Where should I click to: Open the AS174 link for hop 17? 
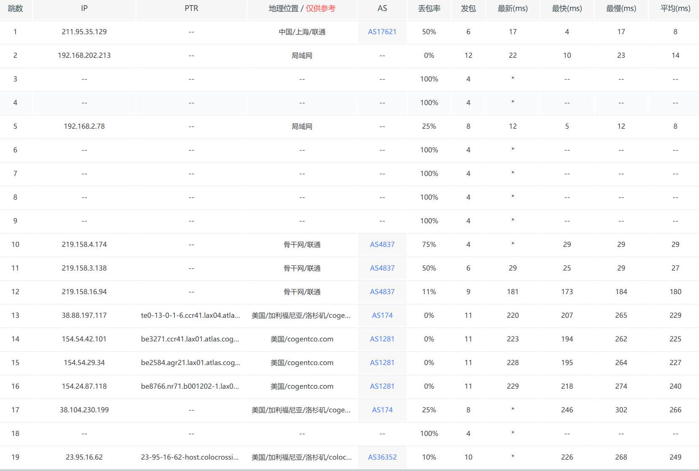[x=382, y=410]
